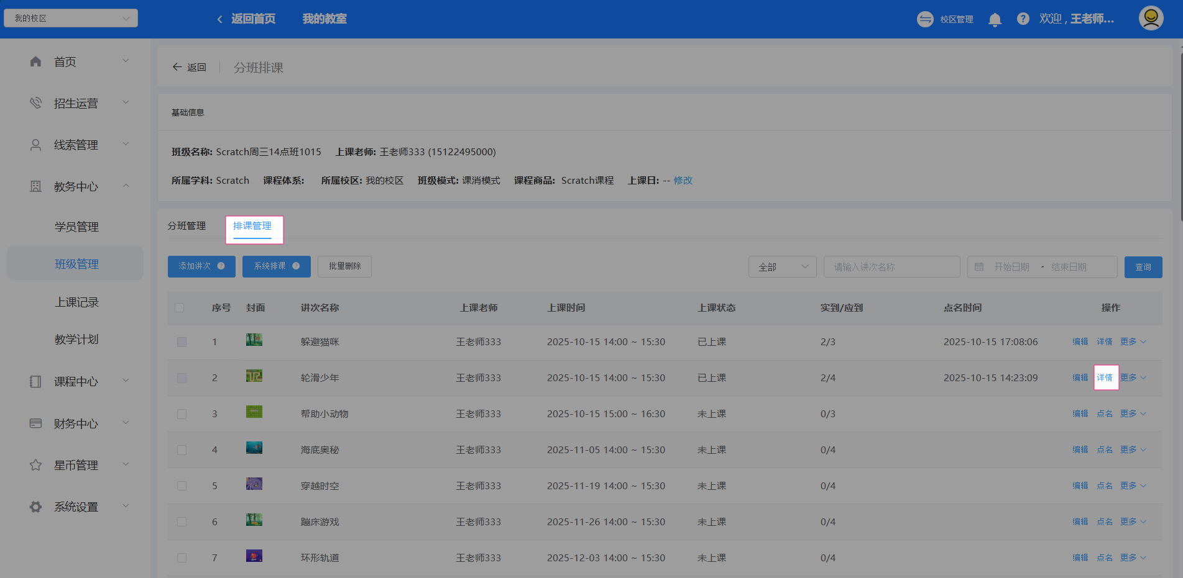Click the 请输入讲次名称 search input field
Screen dimensions: 1183x578
[x=891, y=267]
